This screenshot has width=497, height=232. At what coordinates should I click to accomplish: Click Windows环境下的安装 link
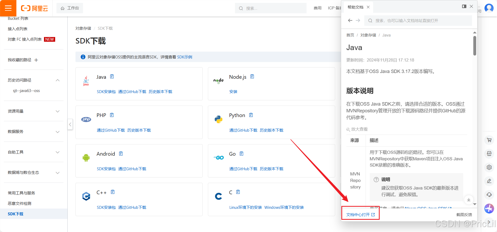[284, 207]
